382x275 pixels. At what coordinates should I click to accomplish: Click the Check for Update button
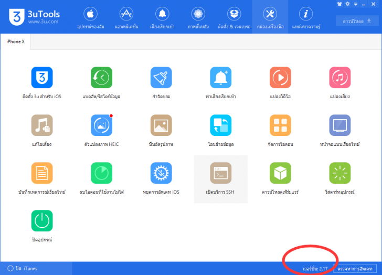[x=355, y=269]
